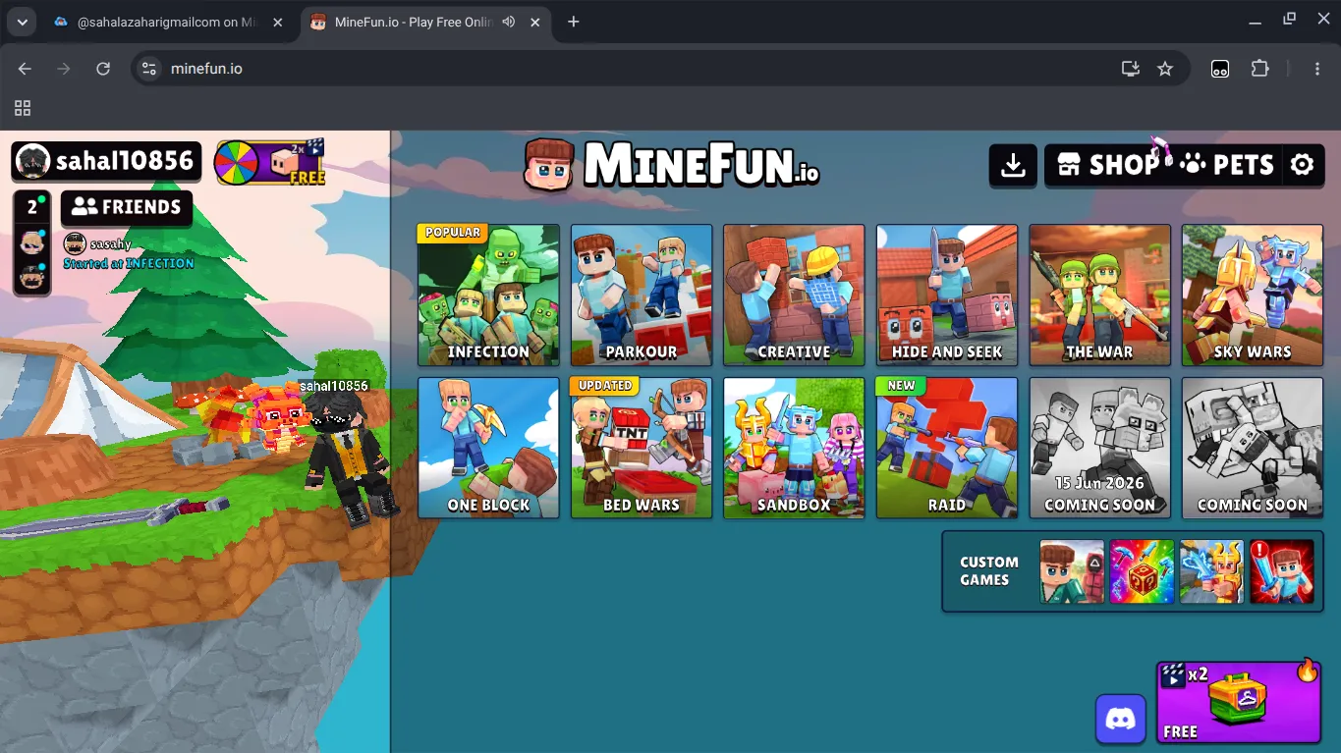Screen dimensions: 1341x753
Task: Play the SKY WARS game mode
Action: click(x=1253, y=295)
